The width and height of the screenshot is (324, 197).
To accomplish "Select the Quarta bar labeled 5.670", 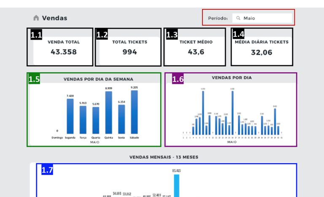I will pos(96,120).
